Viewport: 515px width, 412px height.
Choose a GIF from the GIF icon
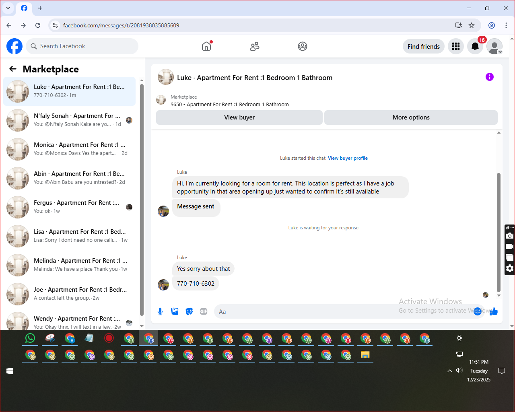(x=204, y=311)
